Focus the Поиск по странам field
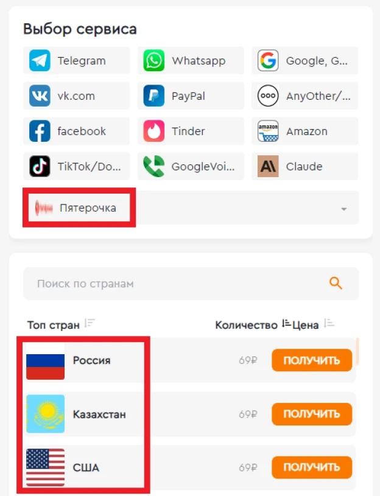 pos(191,284)
